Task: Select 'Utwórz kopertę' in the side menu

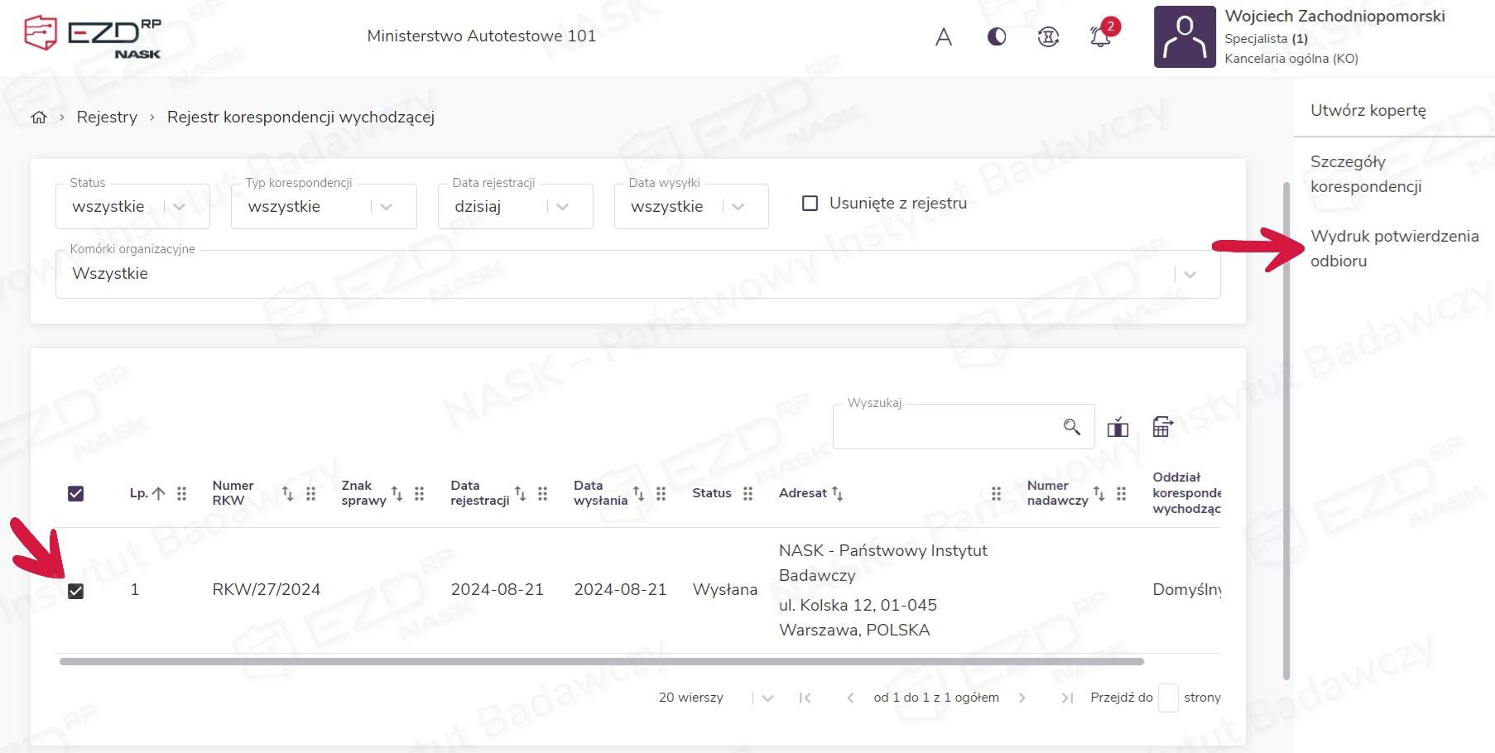Action: point(1368,110)
